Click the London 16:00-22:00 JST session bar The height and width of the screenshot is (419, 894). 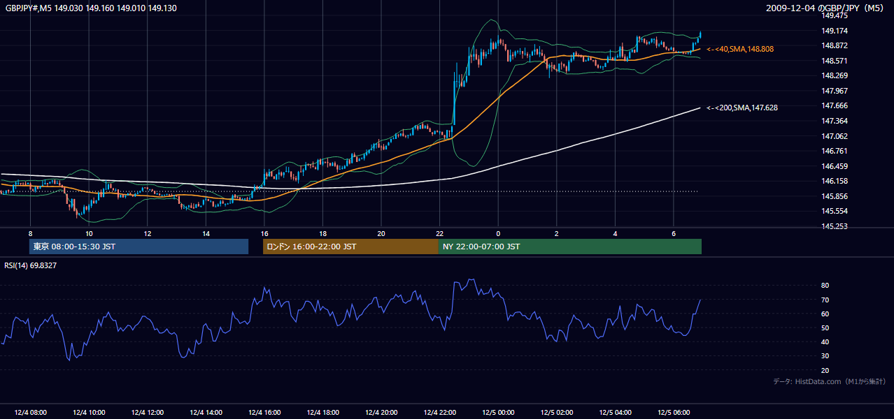click(x=350, y=247)
